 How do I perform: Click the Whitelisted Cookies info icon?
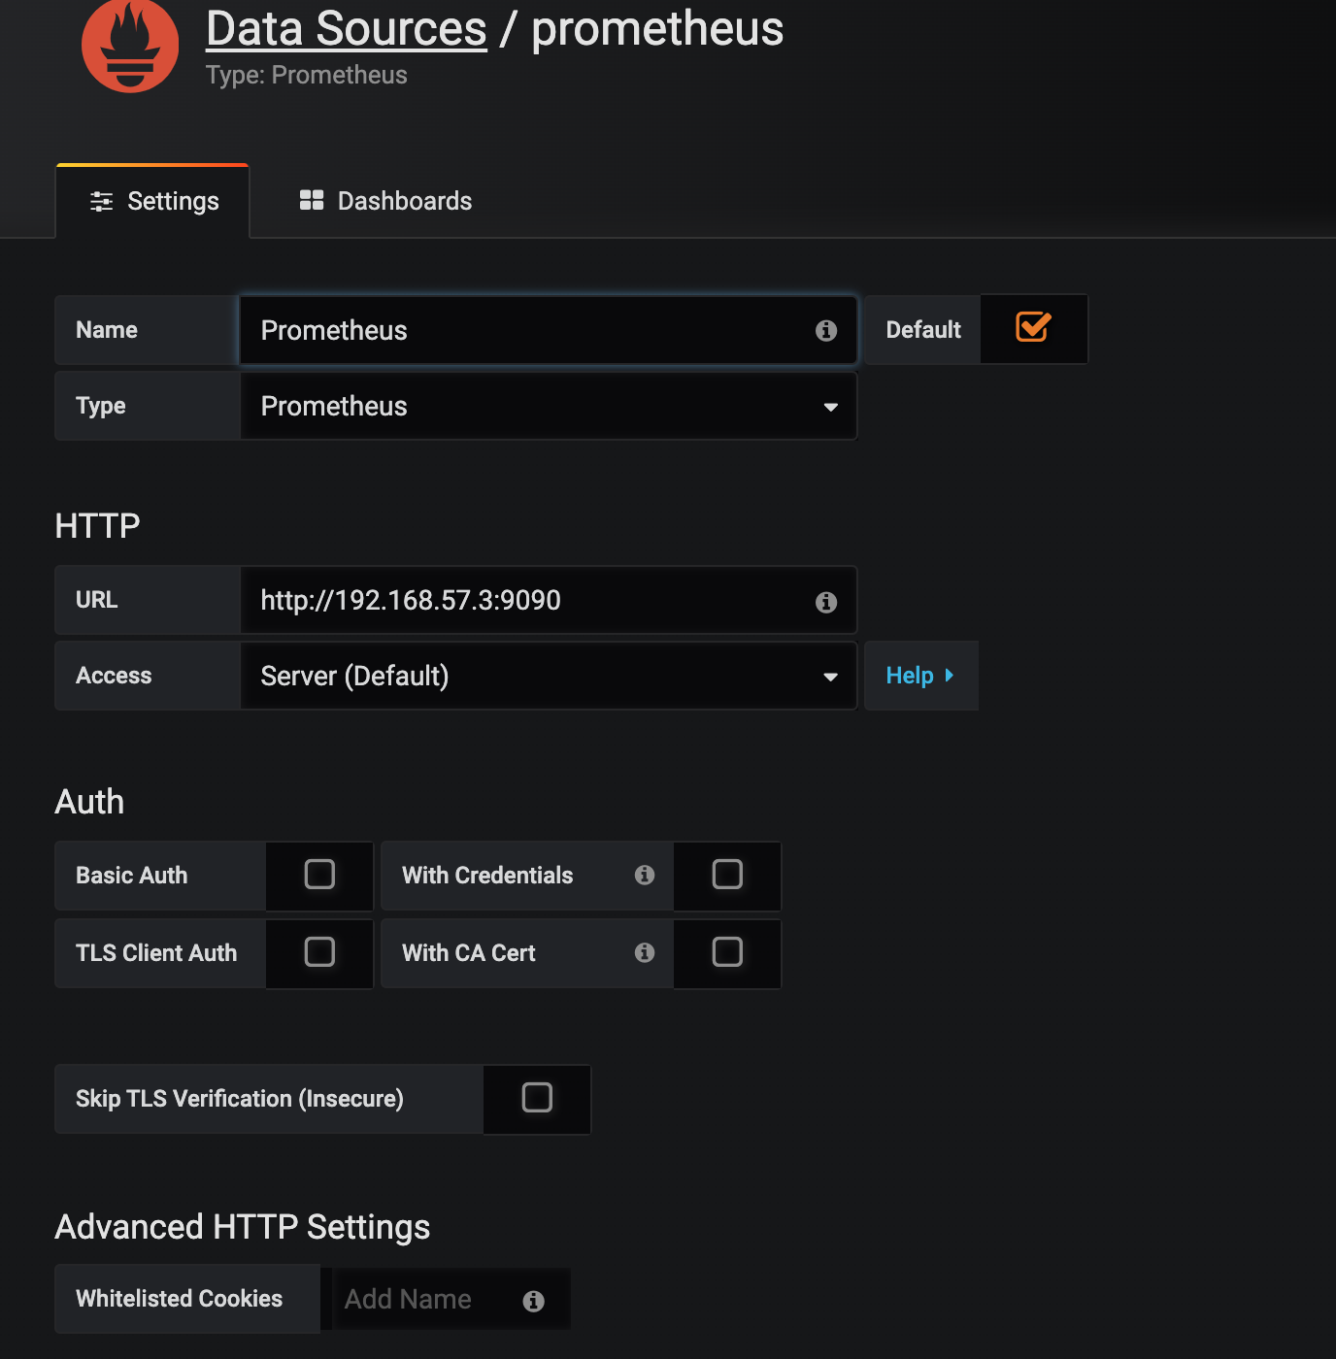533,1301
